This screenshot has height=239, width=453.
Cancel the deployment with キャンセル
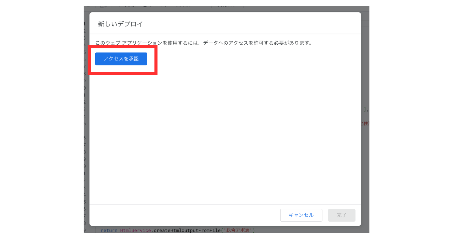coord(301,215)
